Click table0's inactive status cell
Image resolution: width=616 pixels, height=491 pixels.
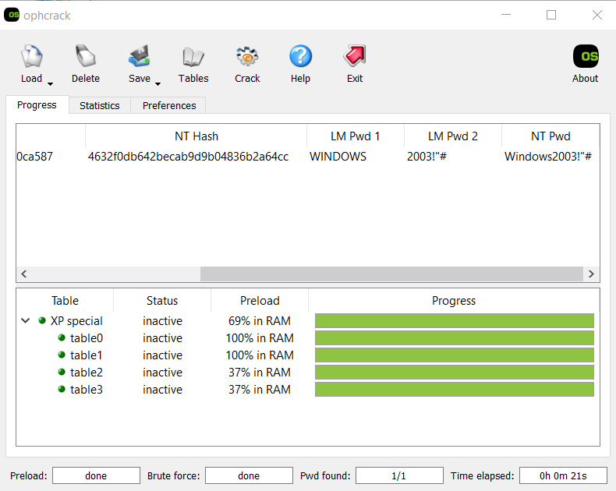pos(162,338)
